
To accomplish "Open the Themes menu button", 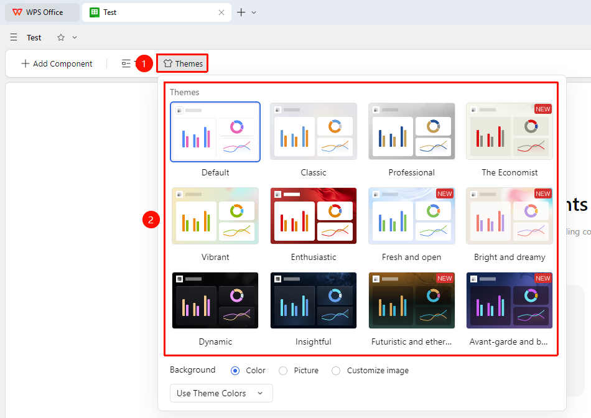I will (182, 63).
